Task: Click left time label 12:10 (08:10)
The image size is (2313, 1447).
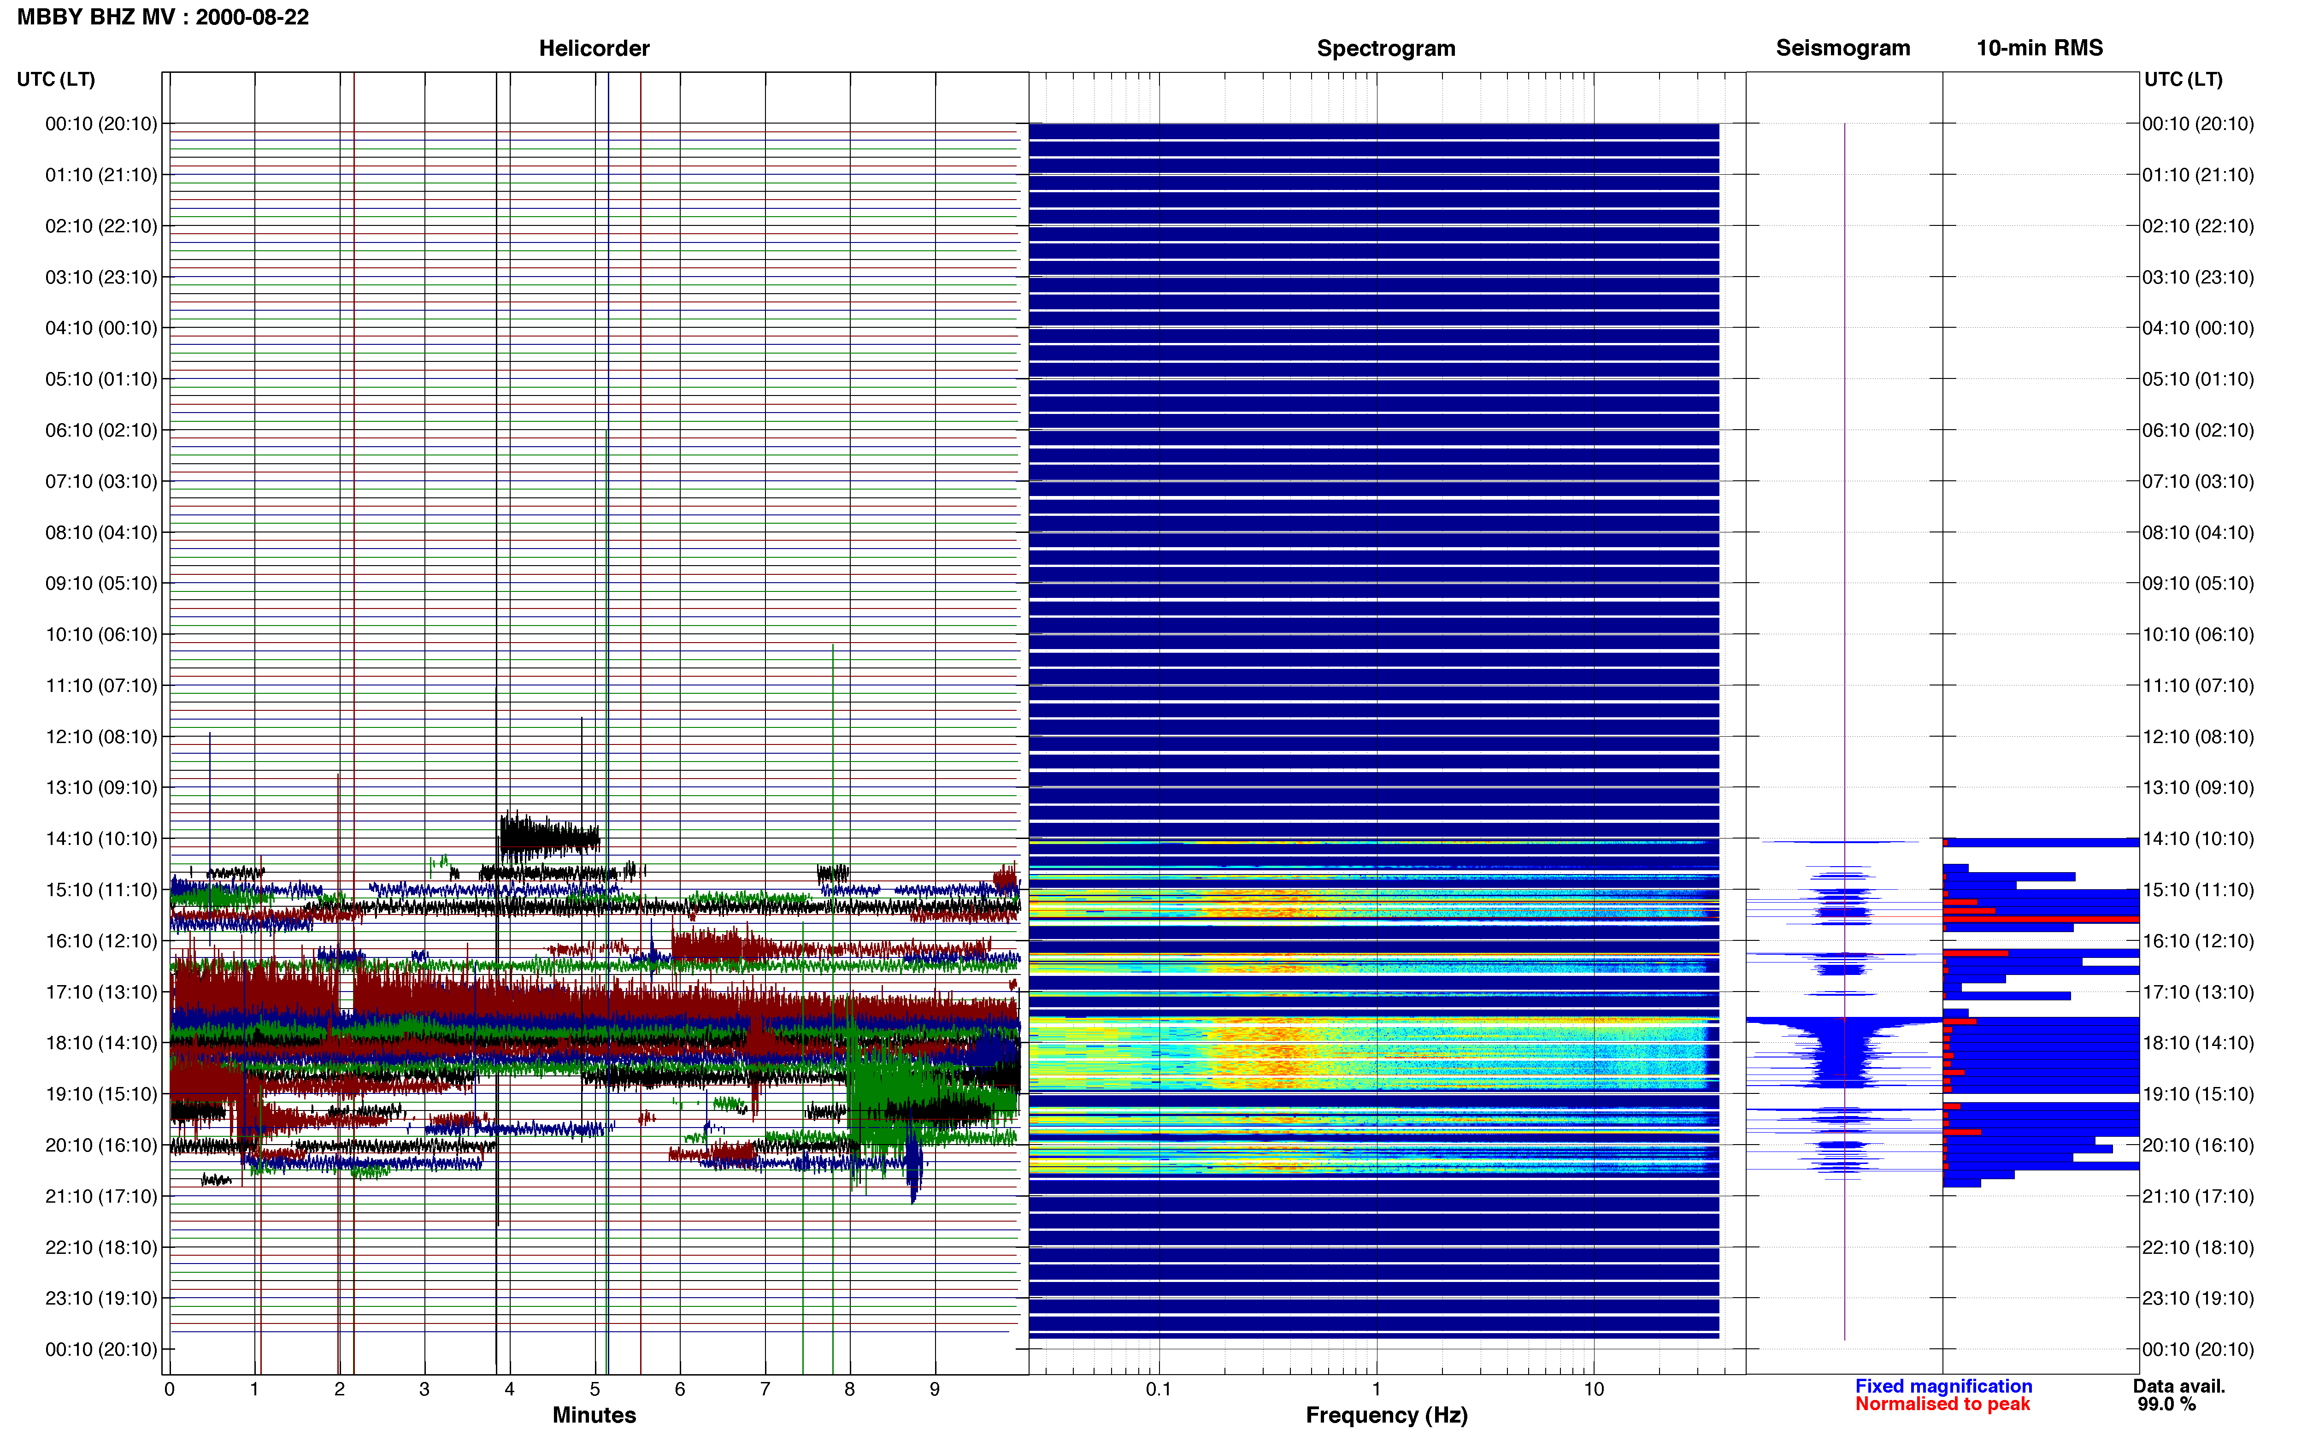Action: 101,737
